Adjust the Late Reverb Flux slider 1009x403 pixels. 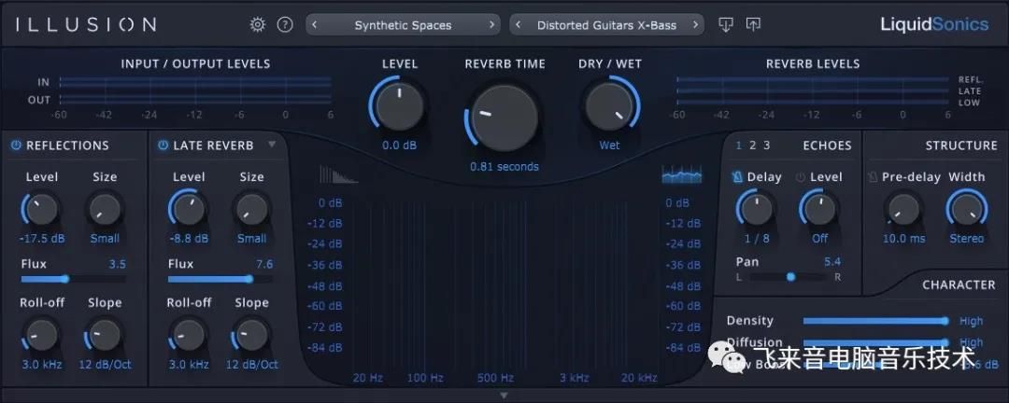point(220,279)
